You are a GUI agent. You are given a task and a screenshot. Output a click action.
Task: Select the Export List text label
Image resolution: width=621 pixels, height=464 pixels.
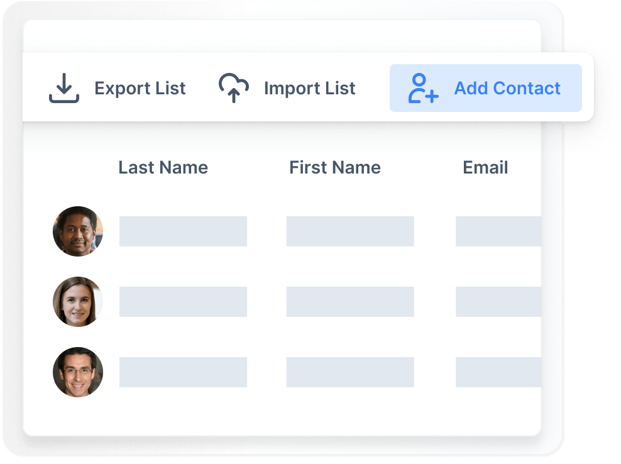[x=140, y=88]
